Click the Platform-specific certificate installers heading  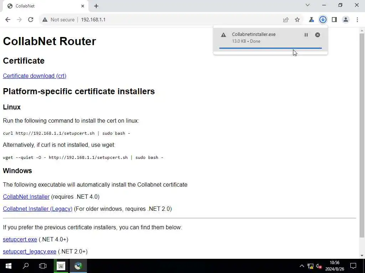pos(79,91)
